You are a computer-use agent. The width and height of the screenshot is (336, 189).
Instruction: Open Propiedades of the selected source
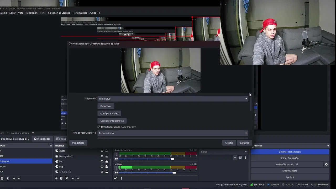point(42,139)
